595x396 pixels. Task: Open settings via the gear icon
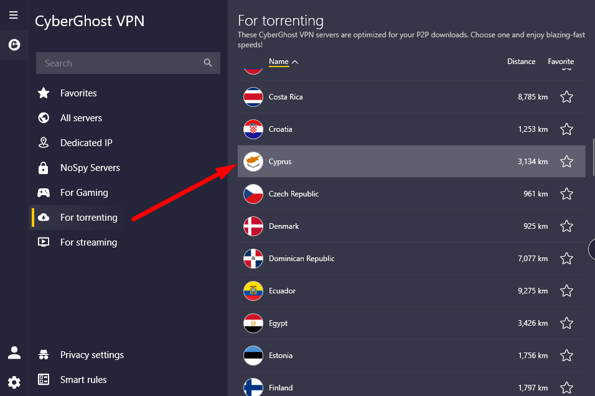click(13, 382)
